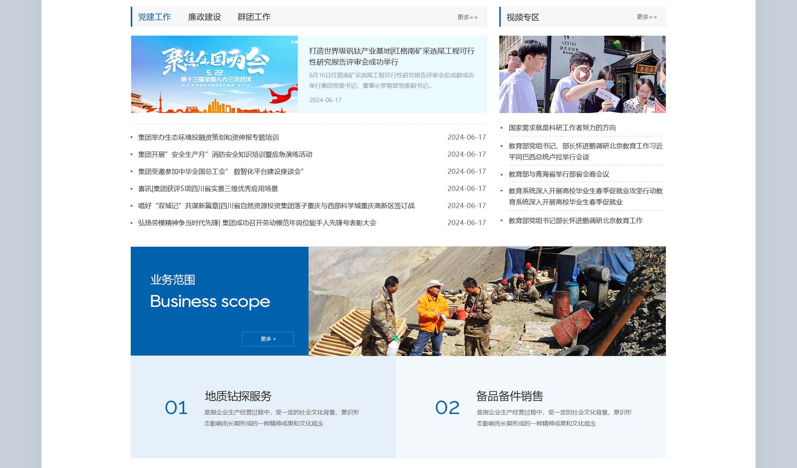Open article 唱好“双城记”共谋新篇章
Viewport: 797px width, 468px height.
pyautogui.click(x=276, y=206)
